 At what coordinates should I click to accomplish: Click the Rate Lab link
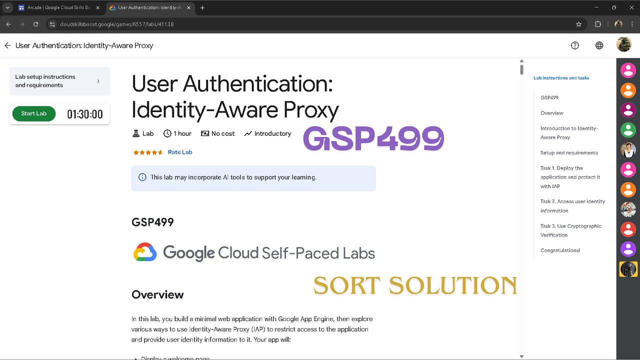coord(180,152)
